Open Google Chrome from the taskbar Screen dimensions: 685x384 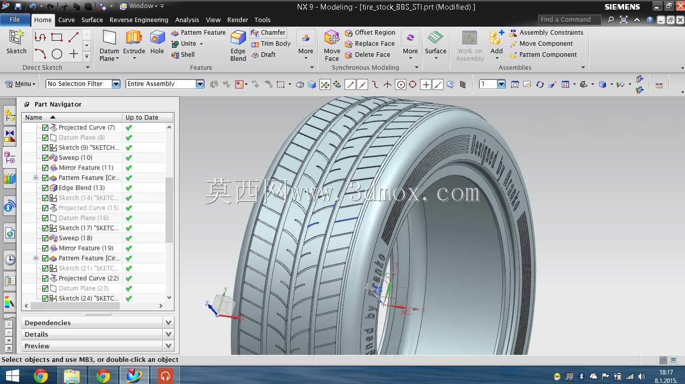[41, 375]
